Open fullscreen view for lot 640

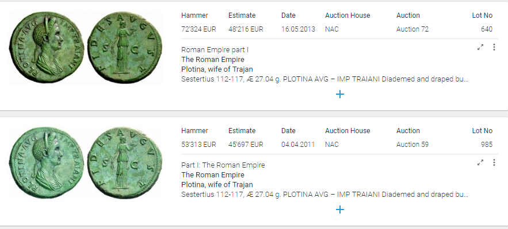coord(480,48)
